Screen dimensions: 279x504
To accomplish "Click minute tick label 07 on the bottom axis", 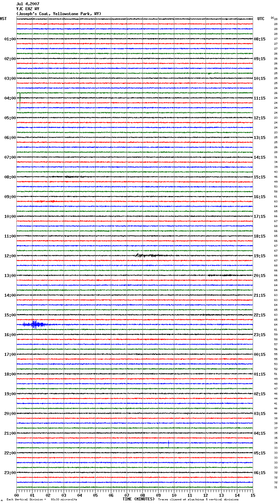I will tap(127, 495).
